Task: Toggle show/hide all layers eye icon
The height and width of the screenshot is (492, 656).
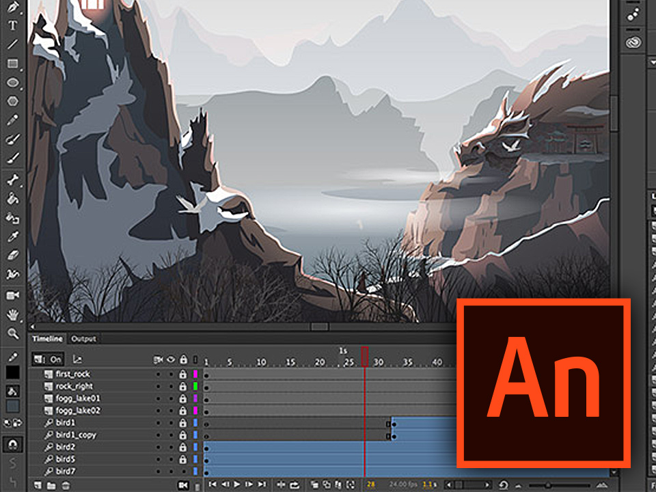Action: coord(171,360)
